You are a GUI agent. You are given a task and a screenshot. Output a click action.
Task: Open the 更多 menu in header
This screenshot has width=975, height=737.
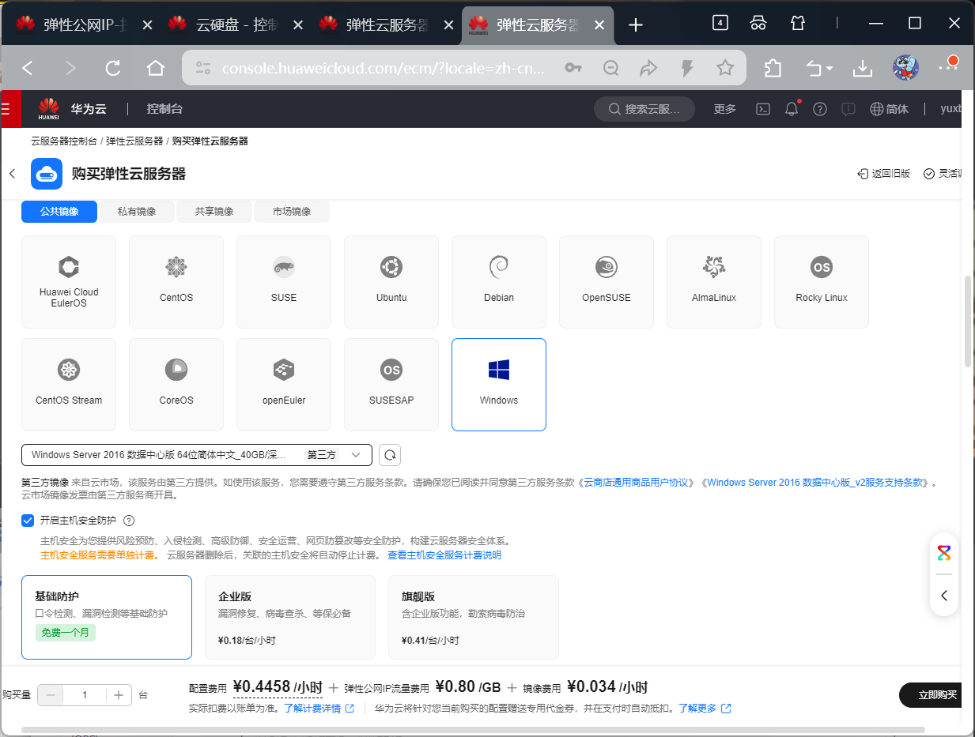pos(724,109)
